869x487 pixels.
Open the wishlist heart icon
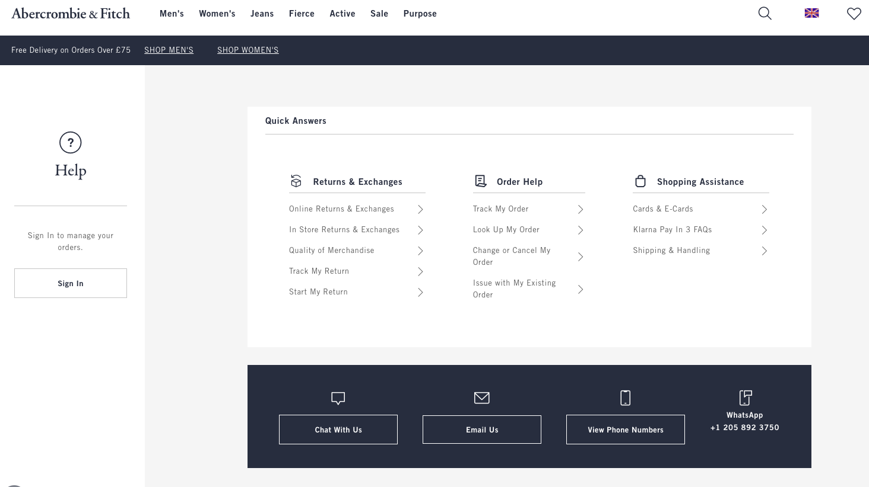tap(854, 13)
